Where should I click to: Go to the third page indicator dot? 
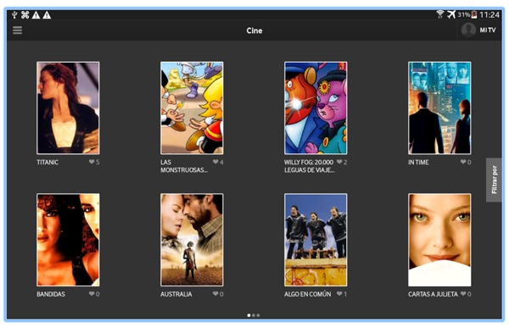(x=258, y=315)
